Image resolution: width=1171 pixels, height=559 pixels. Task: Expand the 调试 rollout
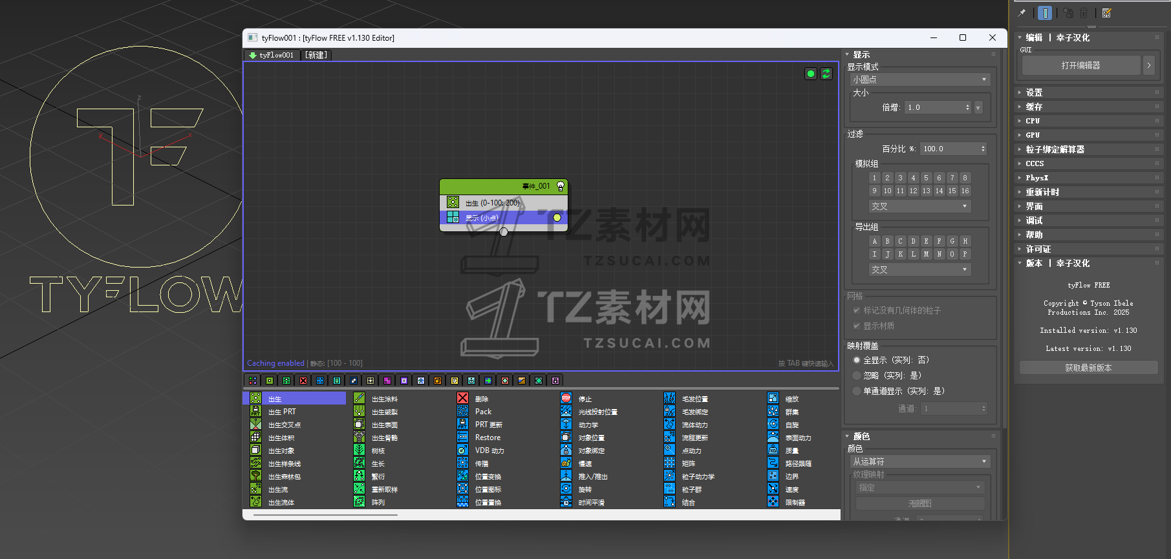[1088, 220]
